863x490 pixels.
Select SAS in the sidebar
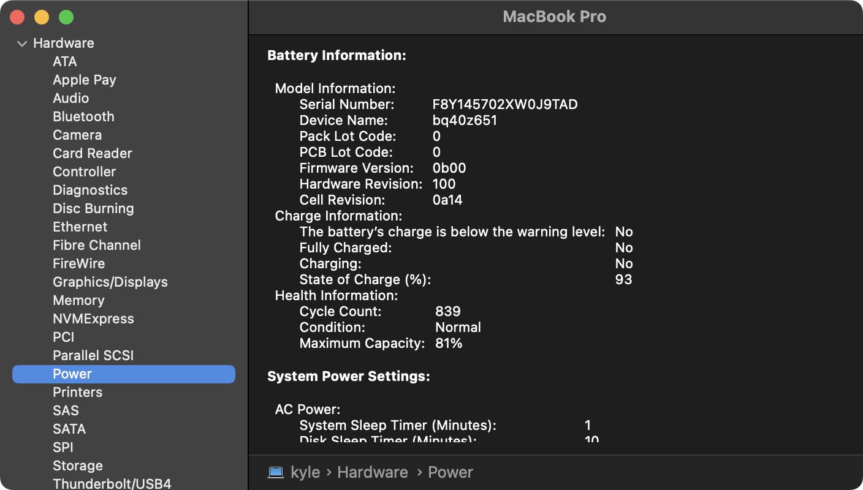click(x=66, y=410)
